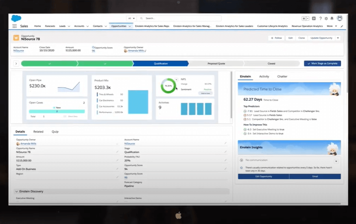The image size is (356, 224).
Task: Expand the path details chevron
Action: pyautogui.click(x=16, y=64)
